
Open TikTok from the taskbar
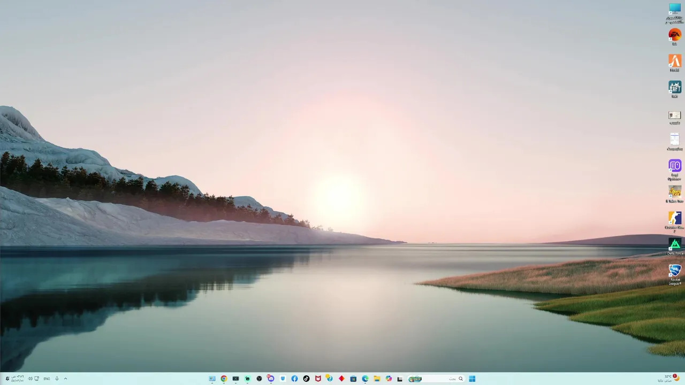306,379
